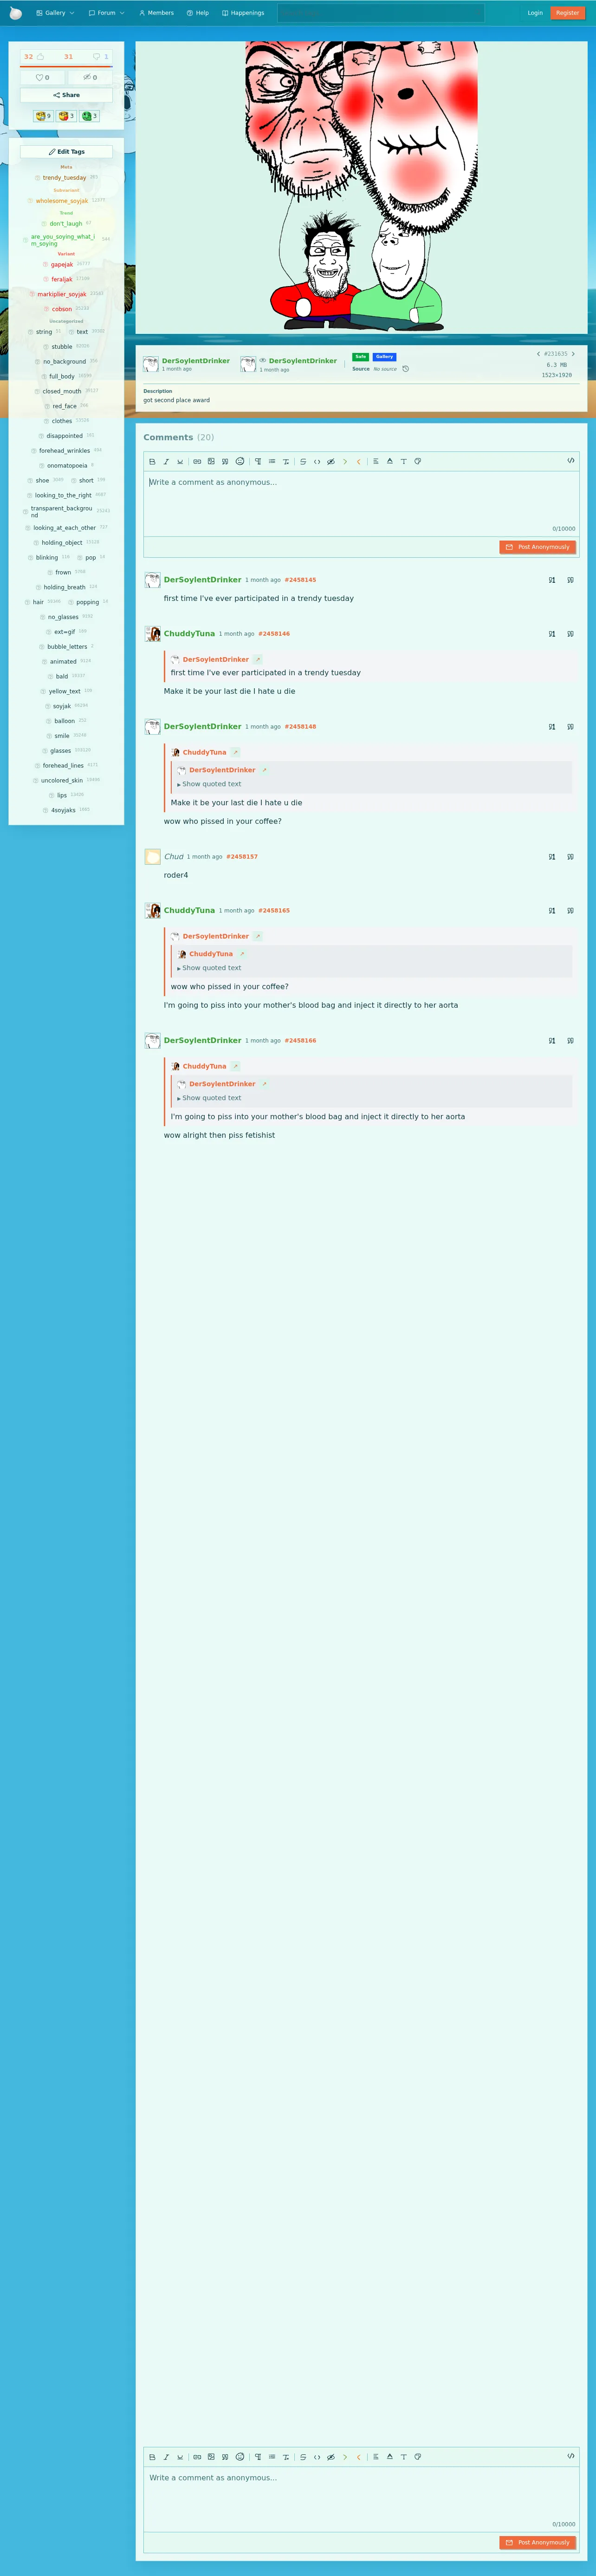
Task: Open the feraljak tag
Action: pos(62,279)
